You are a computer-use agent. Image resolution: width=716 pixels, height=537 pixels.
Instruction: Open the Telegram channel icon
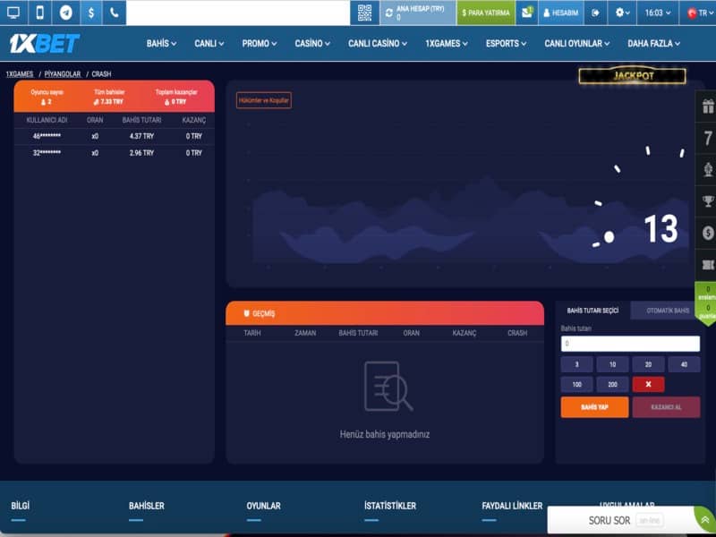(65, 13)
